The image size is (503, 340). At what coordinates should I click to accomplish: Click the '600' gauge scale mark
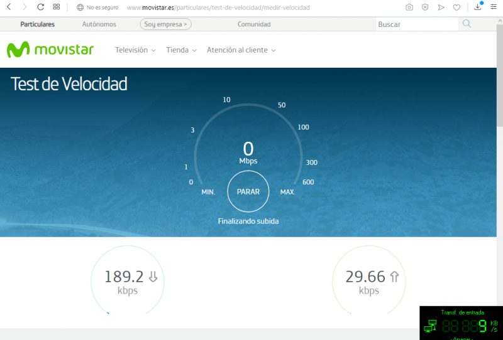click(308, 182)
